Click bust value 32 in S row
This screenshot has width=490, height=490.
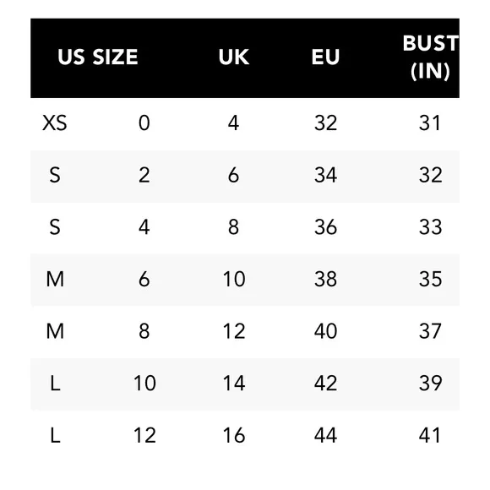coord(431,175)
